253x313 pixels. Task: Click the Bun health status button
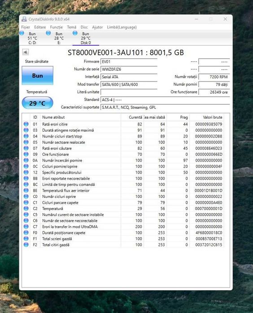[37, 76]
